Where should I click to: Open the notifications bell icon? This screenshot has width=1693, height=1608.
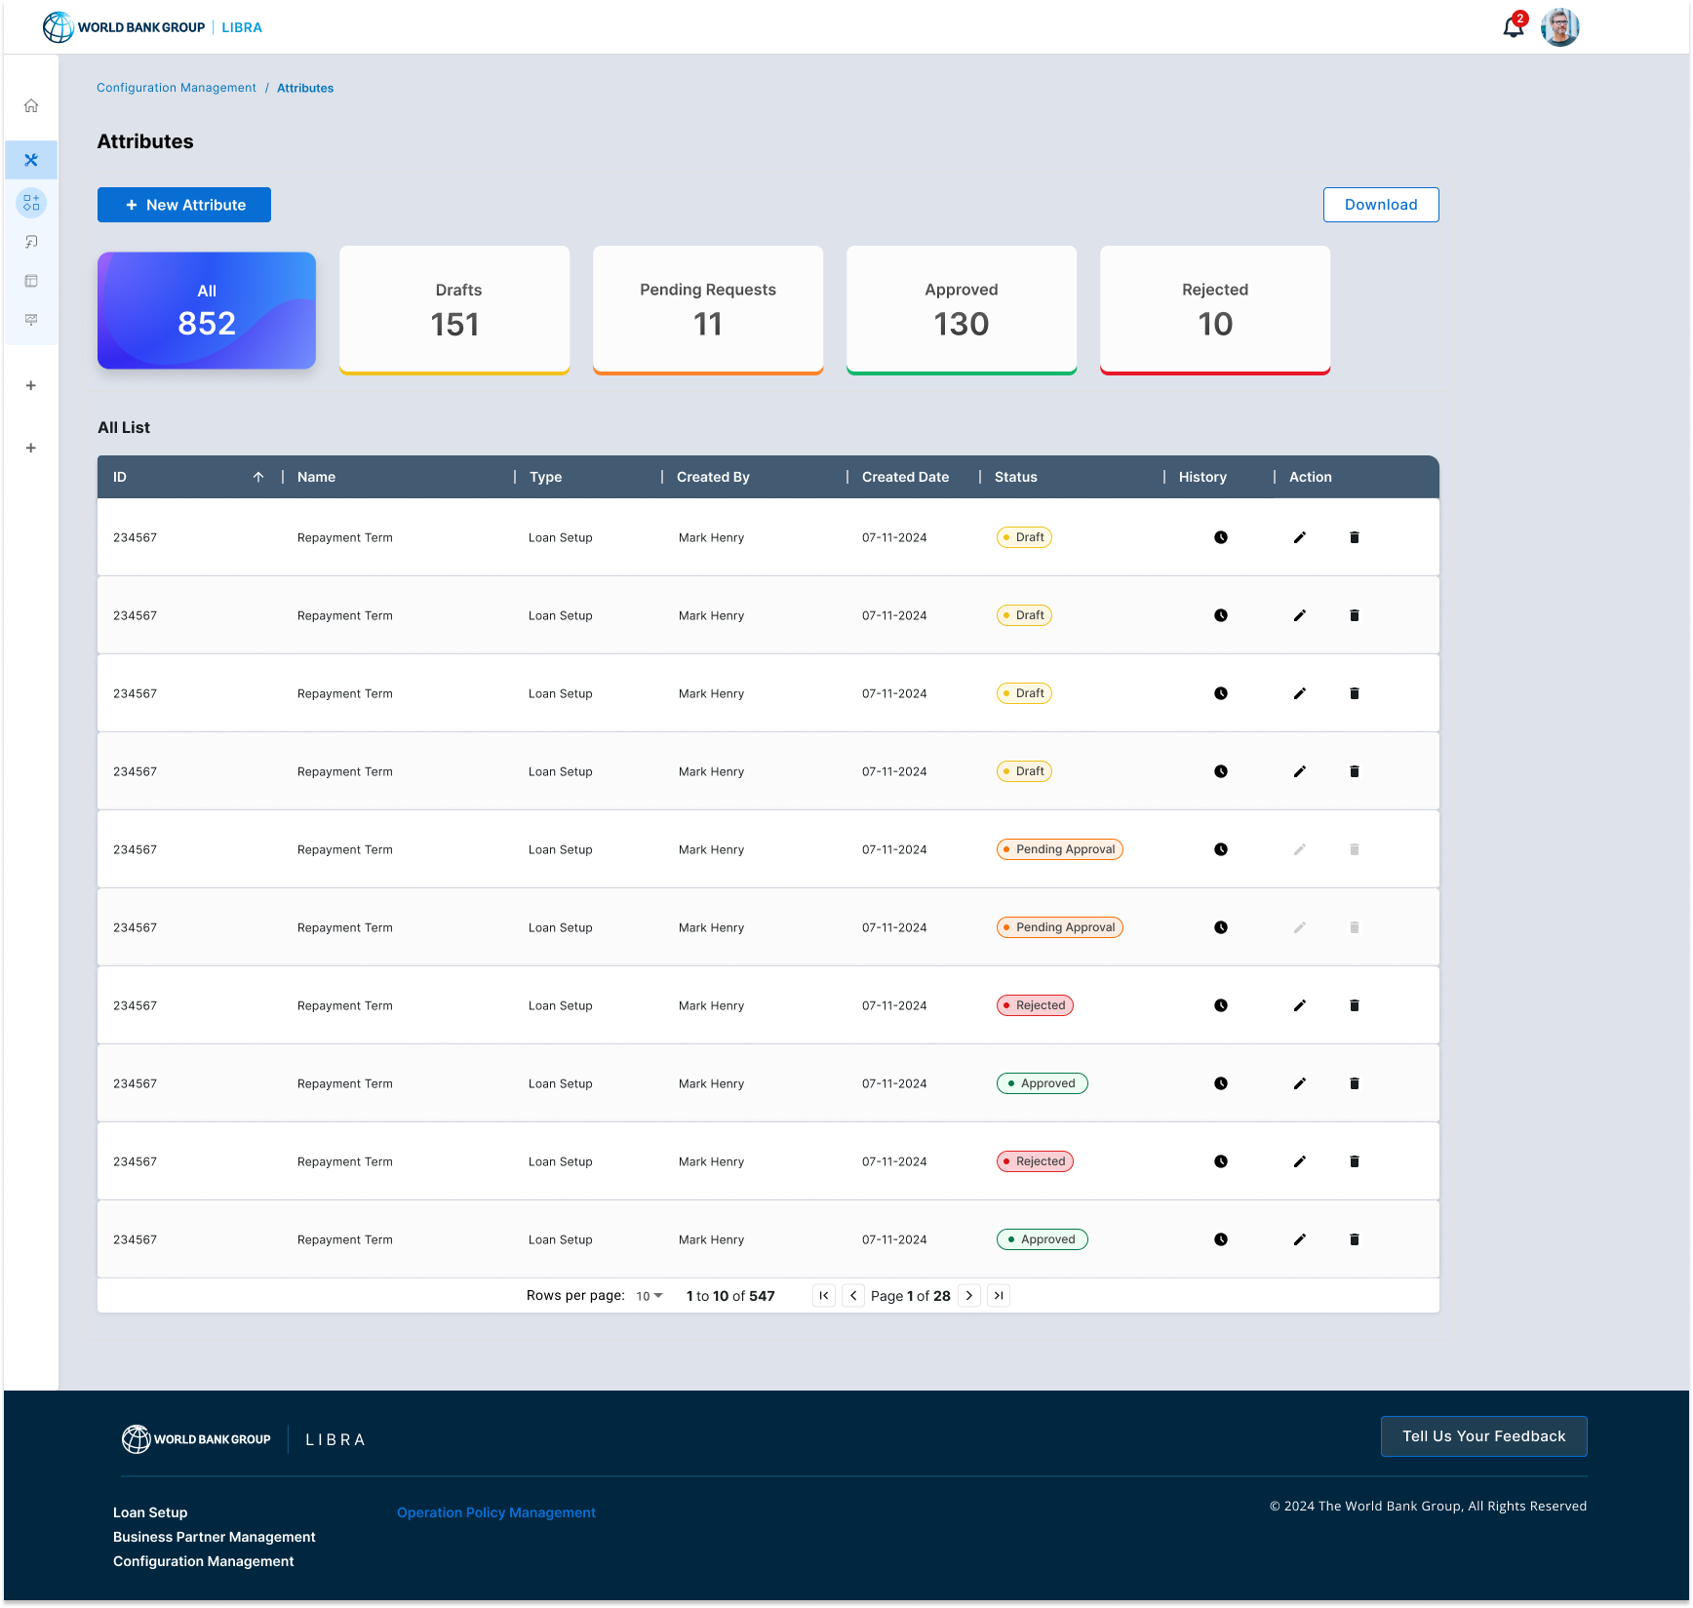click(1513, 27)
